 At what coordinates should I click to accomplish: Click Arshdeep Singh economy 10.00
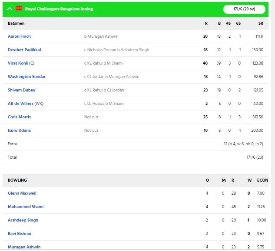(x=262, y=220)
